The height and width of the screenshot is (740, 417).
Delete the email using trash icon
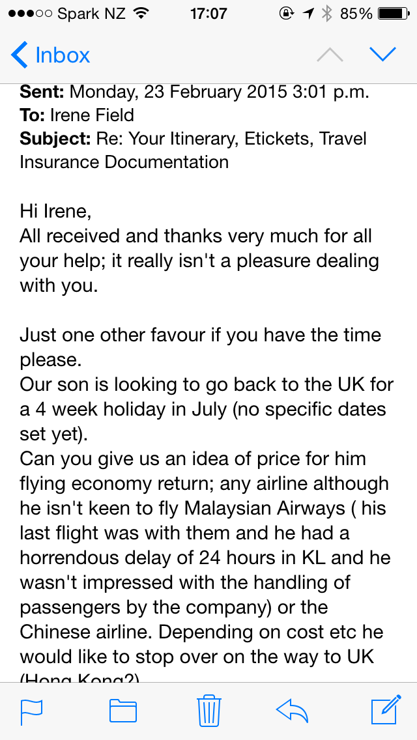click(208, 710)
